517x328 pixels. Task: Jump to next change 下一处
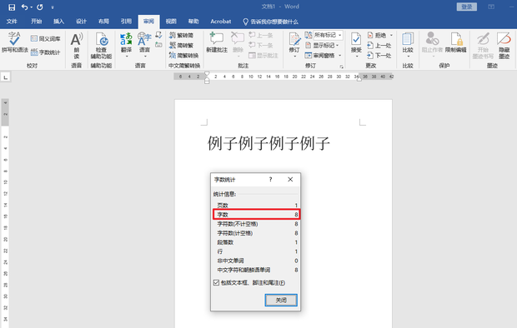point(379,55)
